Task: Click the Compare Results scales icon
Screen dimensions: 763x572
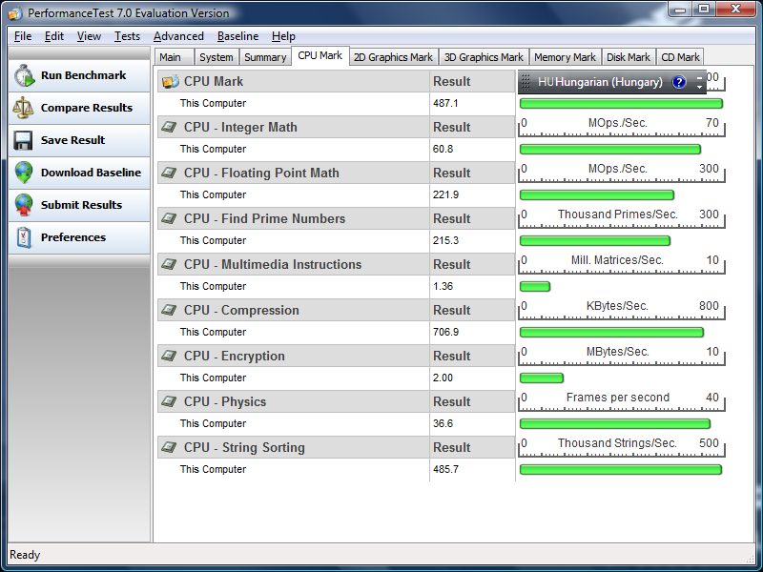Action: 23,108
